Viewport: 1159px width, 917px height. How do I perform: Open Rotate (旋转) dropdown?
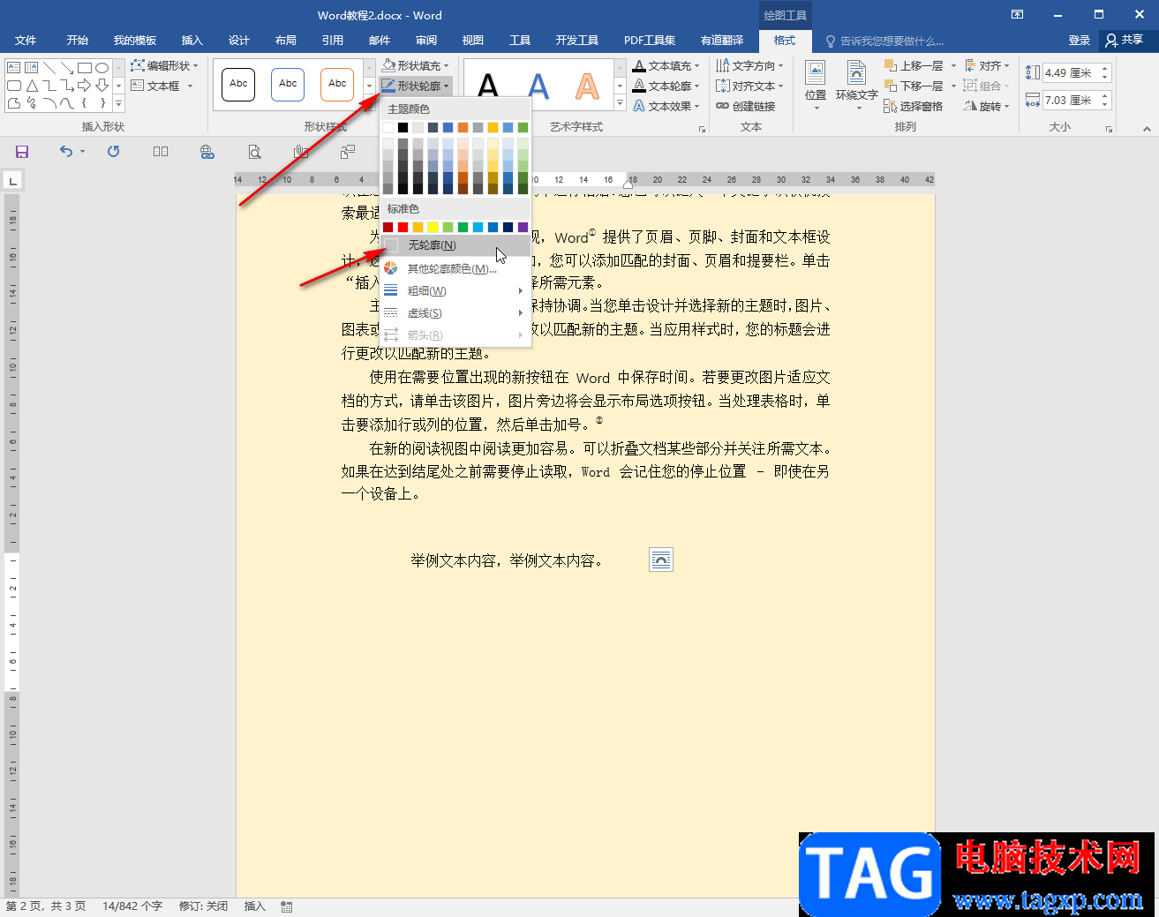click(987, 106)
